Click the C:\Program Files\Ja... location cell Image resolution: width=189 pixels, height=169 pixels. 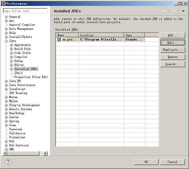(x=101, y=40)
